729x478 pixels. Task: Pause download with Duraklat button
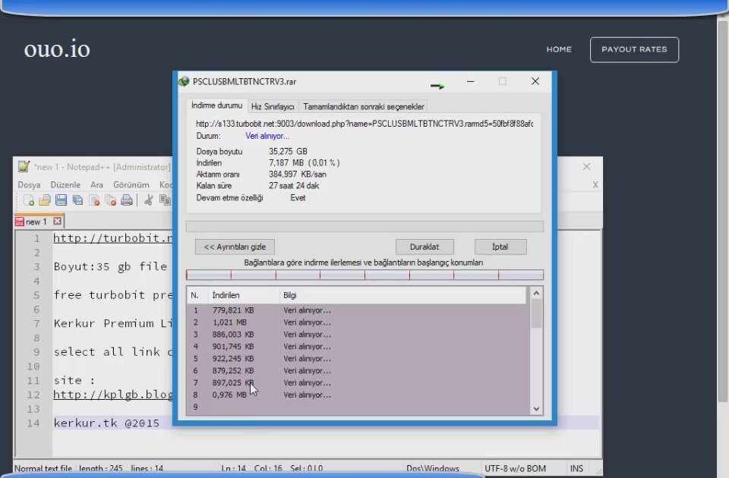point(424,247)
